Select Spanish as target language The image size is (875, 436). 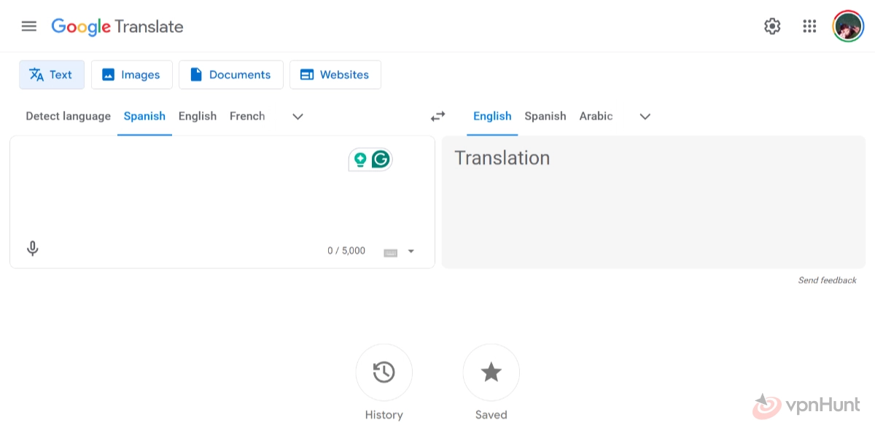coord(545,116)
